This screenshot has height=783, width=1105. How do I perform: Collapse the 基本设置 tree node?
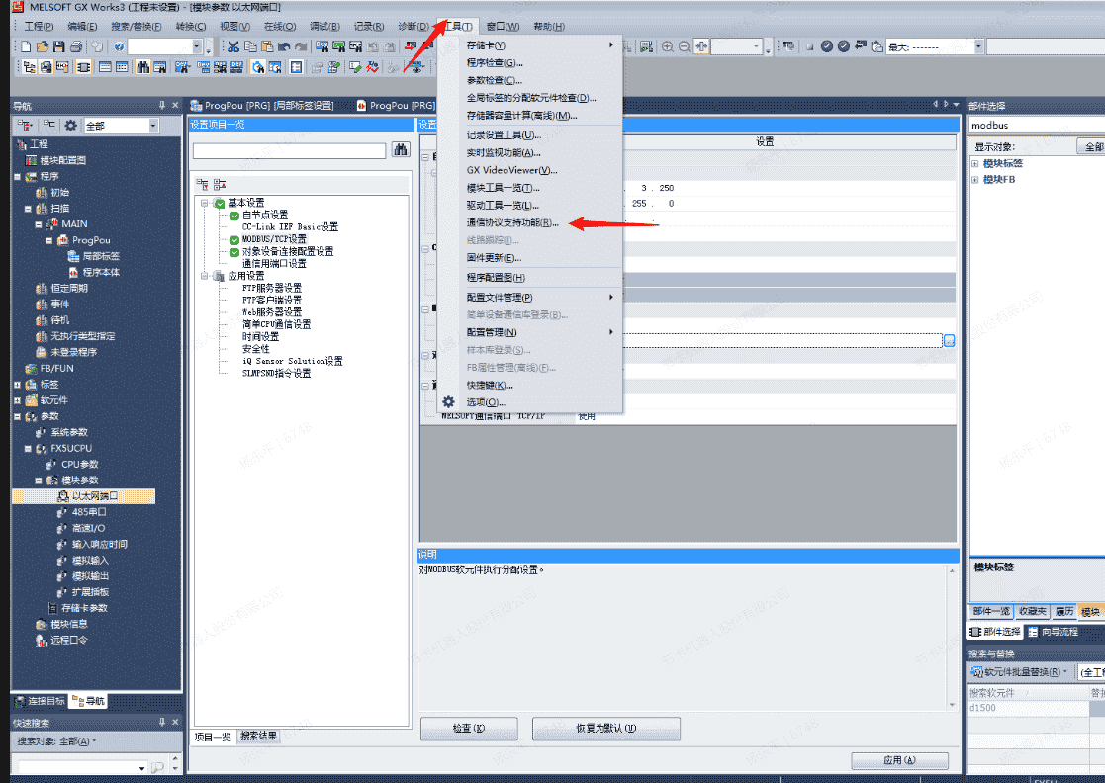coord(205,203)
